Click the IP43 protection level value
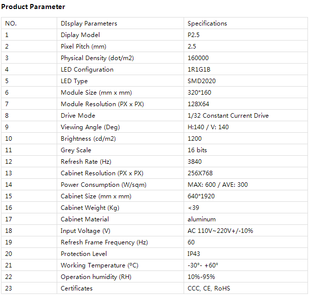Image resolution: width=313 pixels, height=300 pixels. pos(194,254)
